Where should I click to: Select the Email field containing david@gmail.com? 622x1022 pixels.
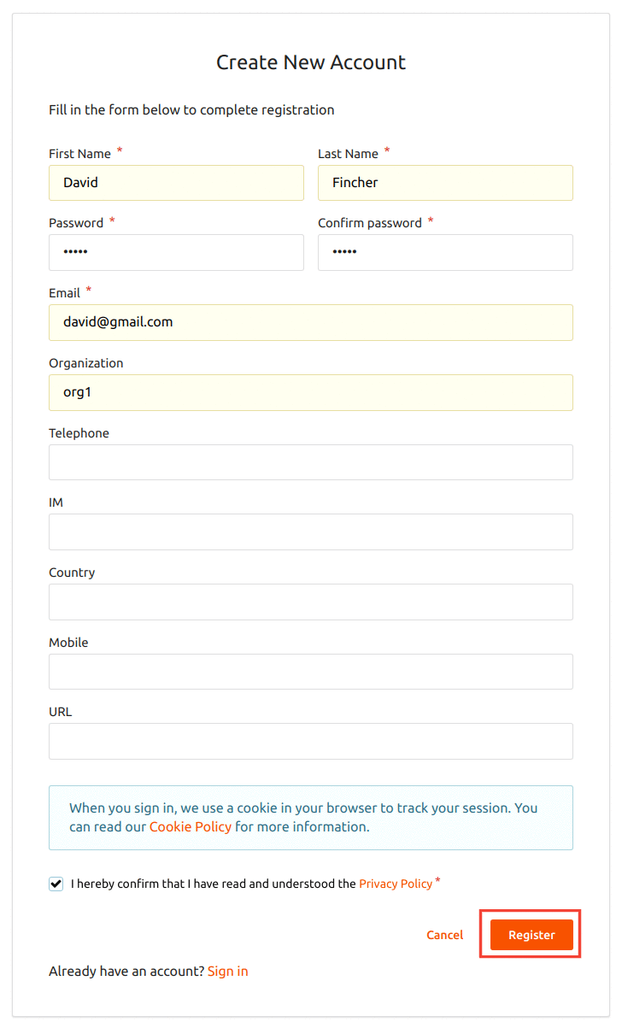click(311, 322)
